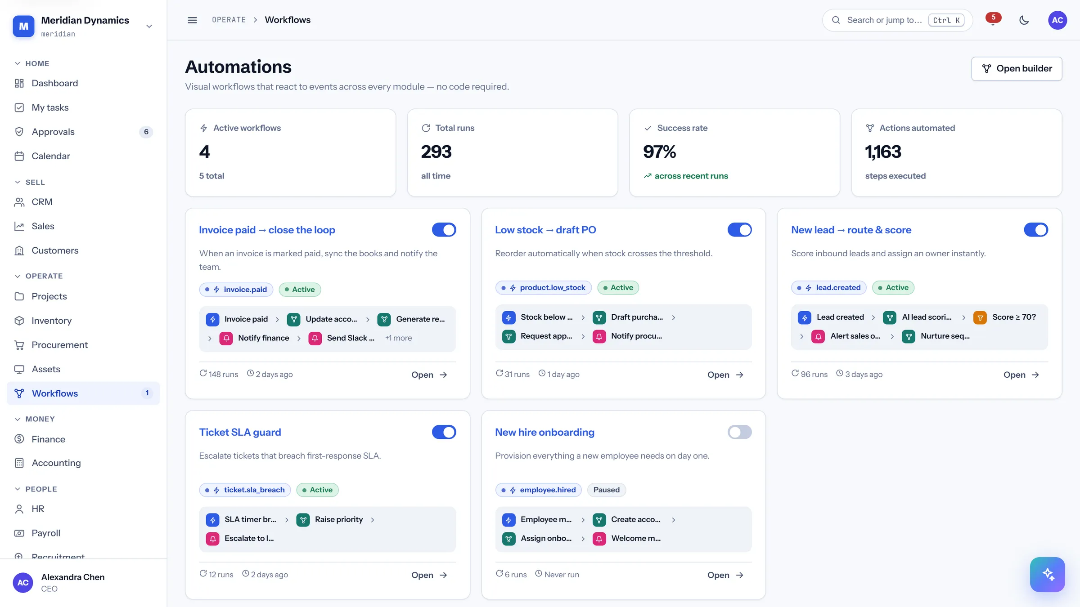This screenshot has height=607, width=1080.
Task: Click the Paused status badge
Action: coord(606,490)
